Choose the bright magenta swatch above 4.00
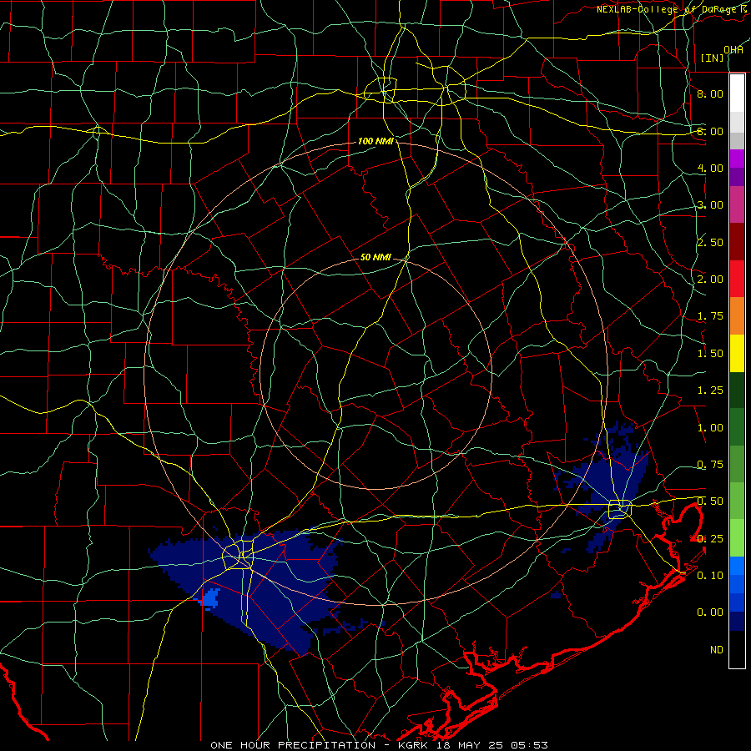751x751 pixels. 737,159
